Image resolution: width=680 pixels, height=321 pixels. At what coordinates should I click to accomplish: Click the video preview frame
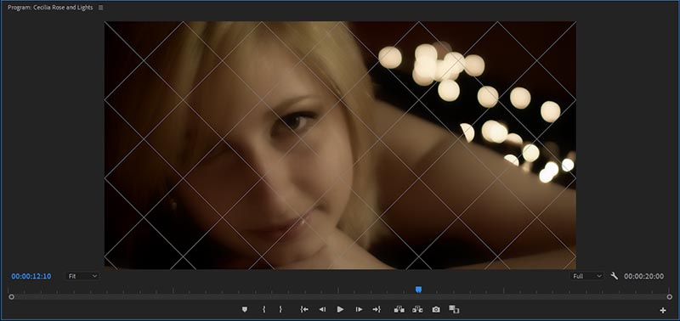[x=340, y=145]
